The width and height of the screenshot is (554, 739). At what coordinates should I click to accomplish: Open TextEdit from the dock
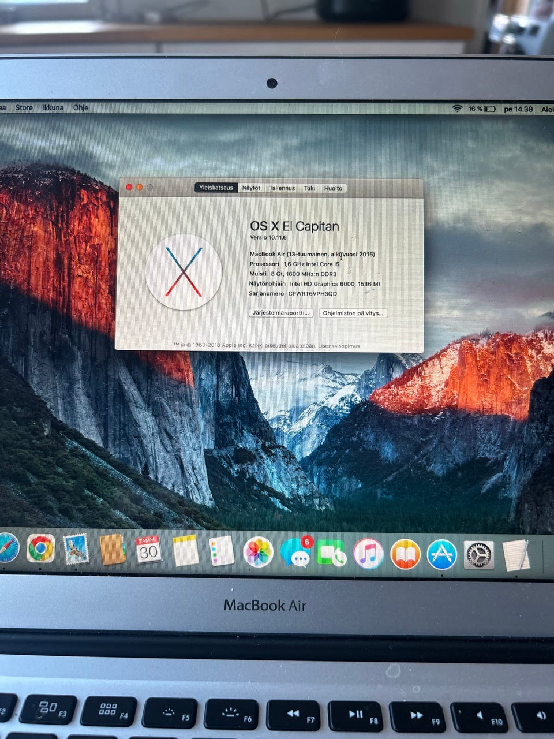[x=515, y=555]
